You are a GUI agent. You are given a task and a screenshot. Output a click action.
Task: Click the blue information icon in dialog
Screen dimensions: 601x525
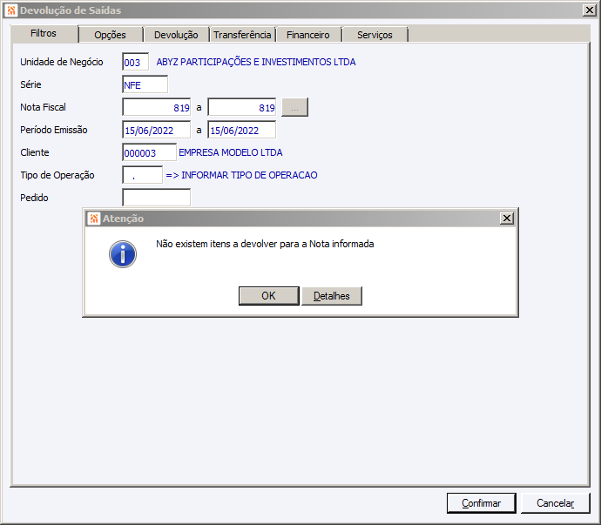pyautogui.click(x=123, y=254)
